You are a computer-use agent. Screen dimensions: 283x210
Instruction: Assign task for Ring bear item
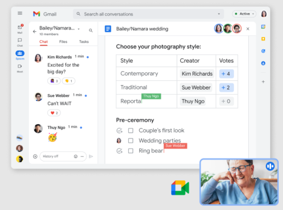pyautogui.click(x=120, y=151)
